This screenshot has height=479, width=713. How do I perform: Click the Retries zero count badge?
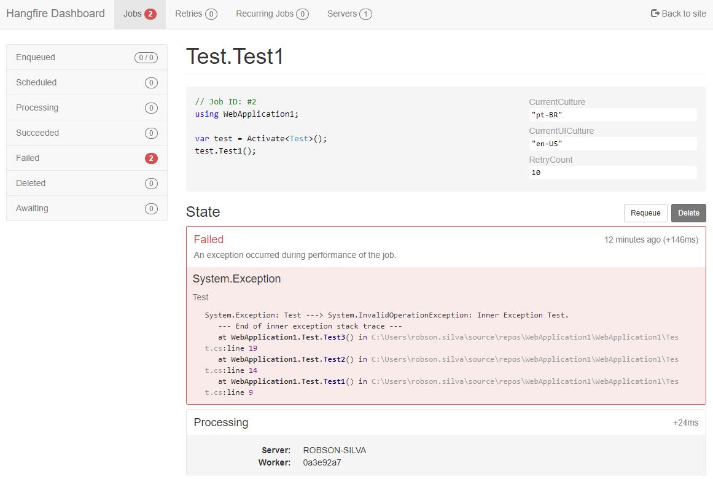coord(212,13)
